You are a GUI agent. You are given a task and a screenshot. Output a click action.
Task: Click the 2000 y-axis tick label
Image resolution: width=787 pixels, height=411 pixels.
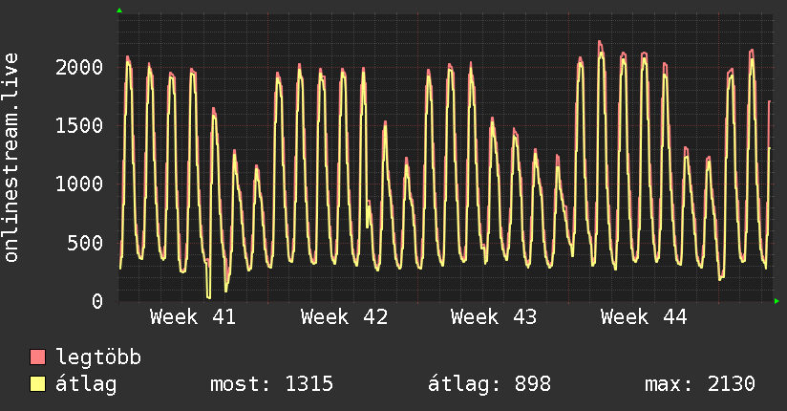79,67
